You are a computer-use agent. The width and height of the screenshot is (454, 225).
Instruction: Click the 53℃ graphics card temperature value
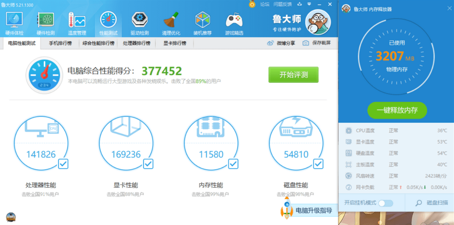[x=442, y=142]
